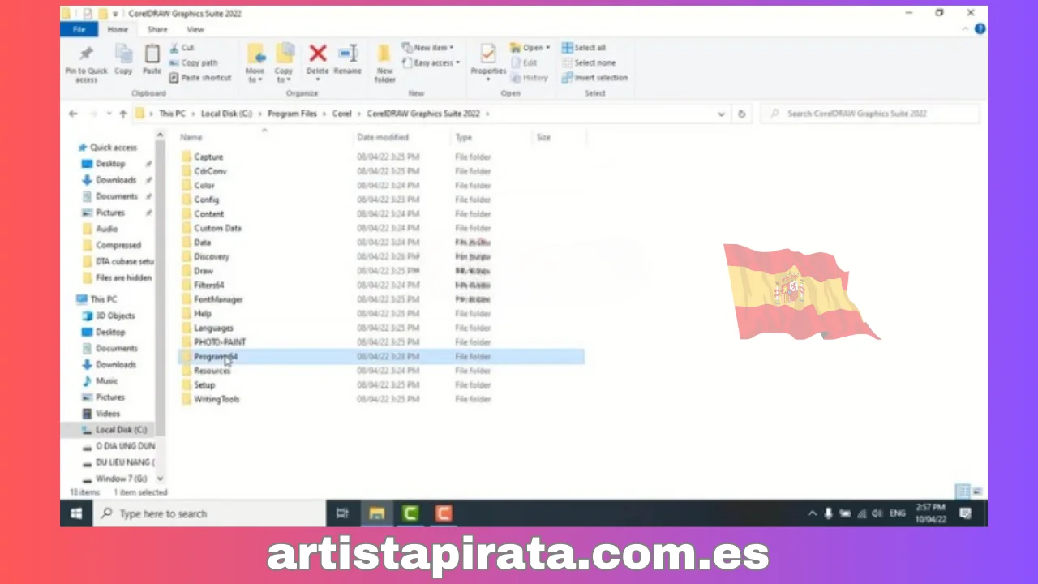Click Corel in the address path
This screenshot has height=584, width=1038.
tap(341, 114)
